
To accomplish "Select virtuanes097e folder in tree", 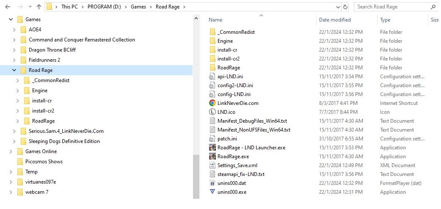I will (41, 182).
